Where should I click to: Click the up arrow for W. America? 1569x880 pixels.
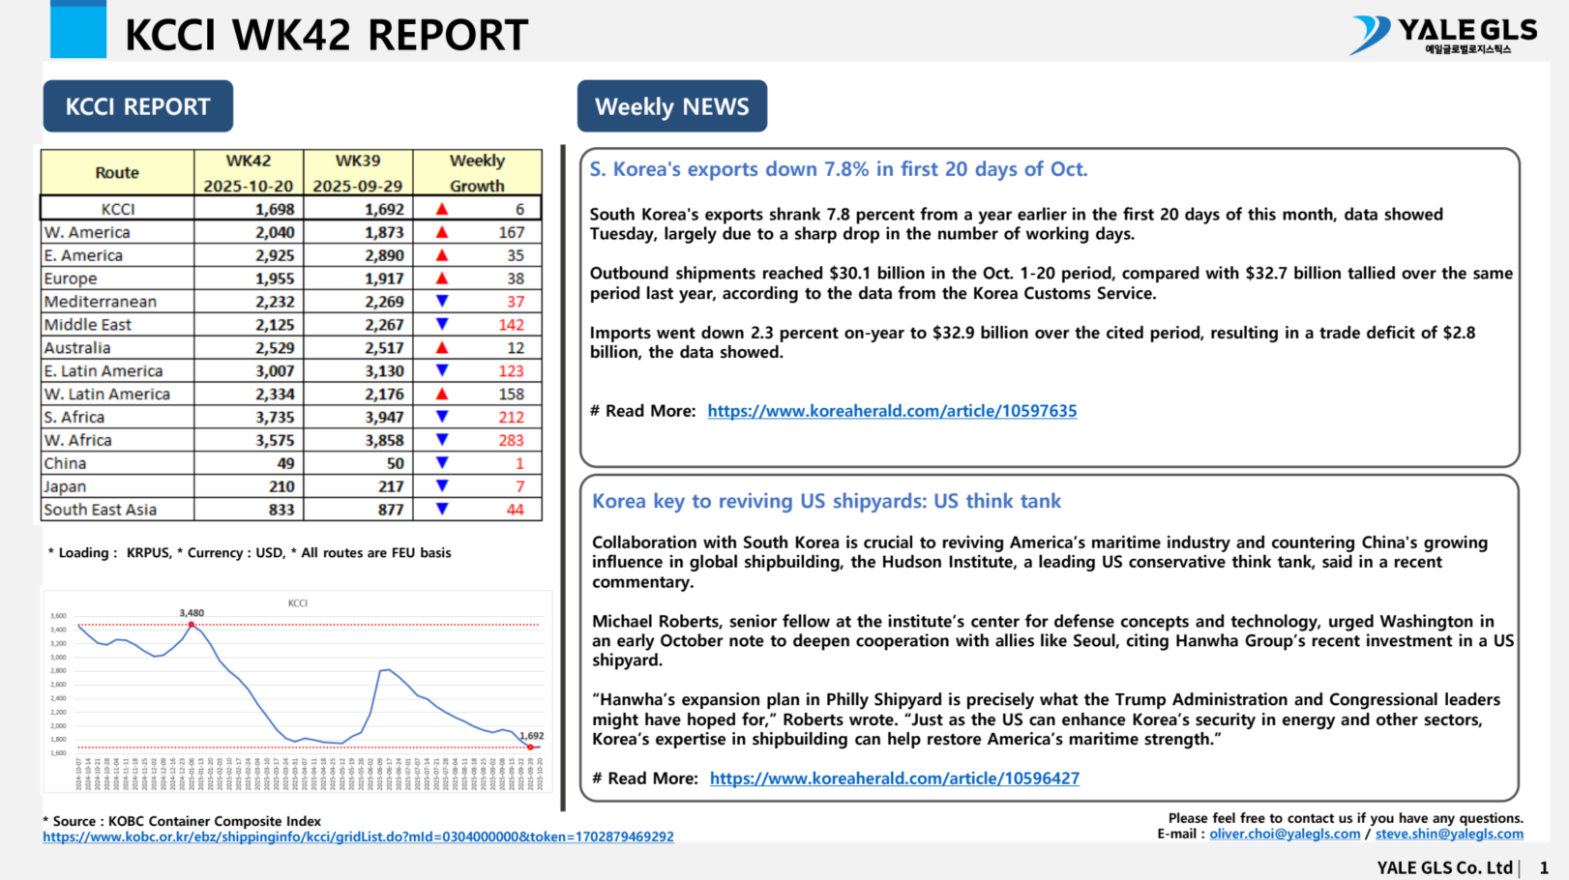click(442, 232)
